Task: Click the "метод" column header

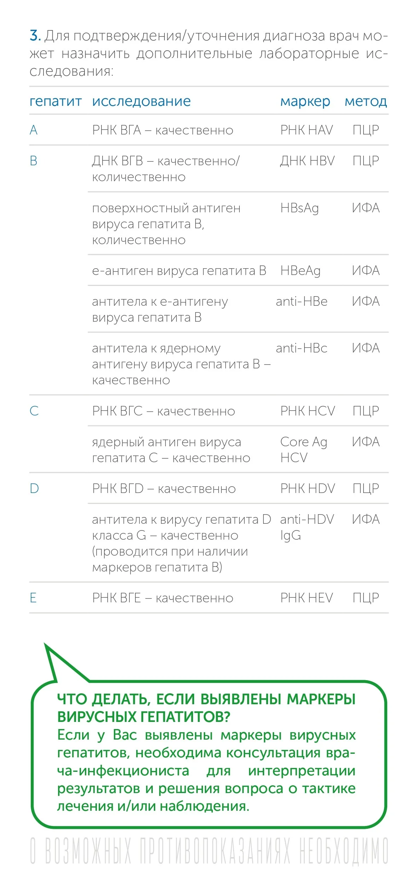Action: click(366, 102)
